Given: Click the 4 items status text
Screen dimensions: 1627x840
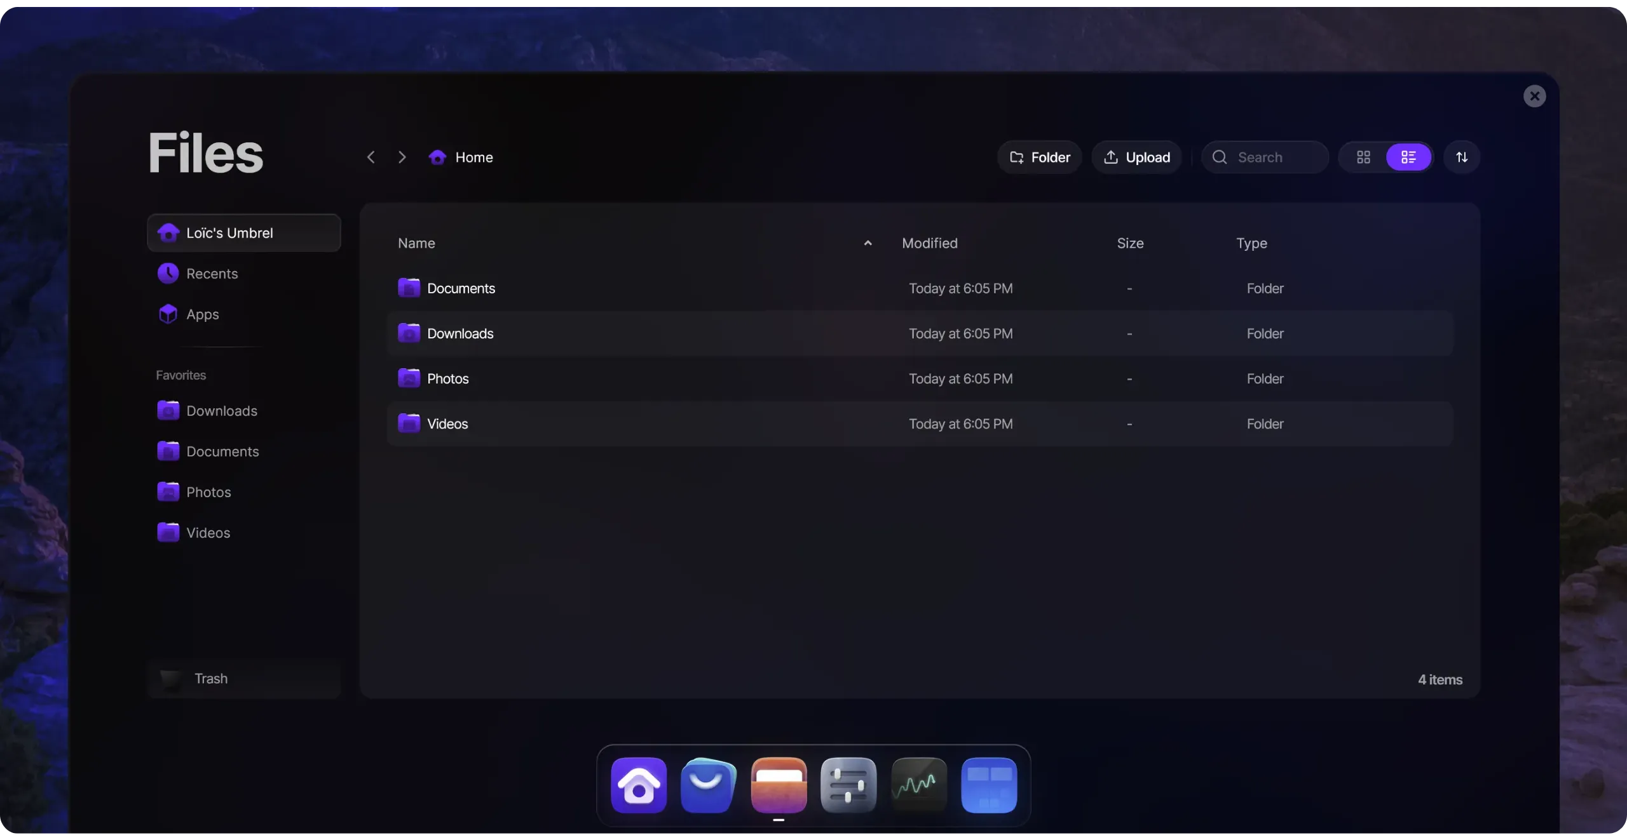Looking at the screenshot, I should (1440, 679).
